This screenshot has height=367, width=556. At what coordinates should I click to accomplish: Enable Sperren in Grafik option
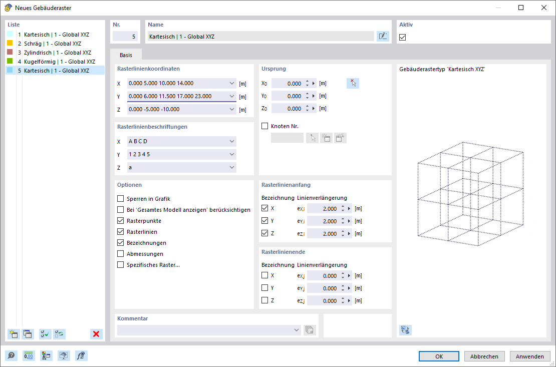[121, 199]
